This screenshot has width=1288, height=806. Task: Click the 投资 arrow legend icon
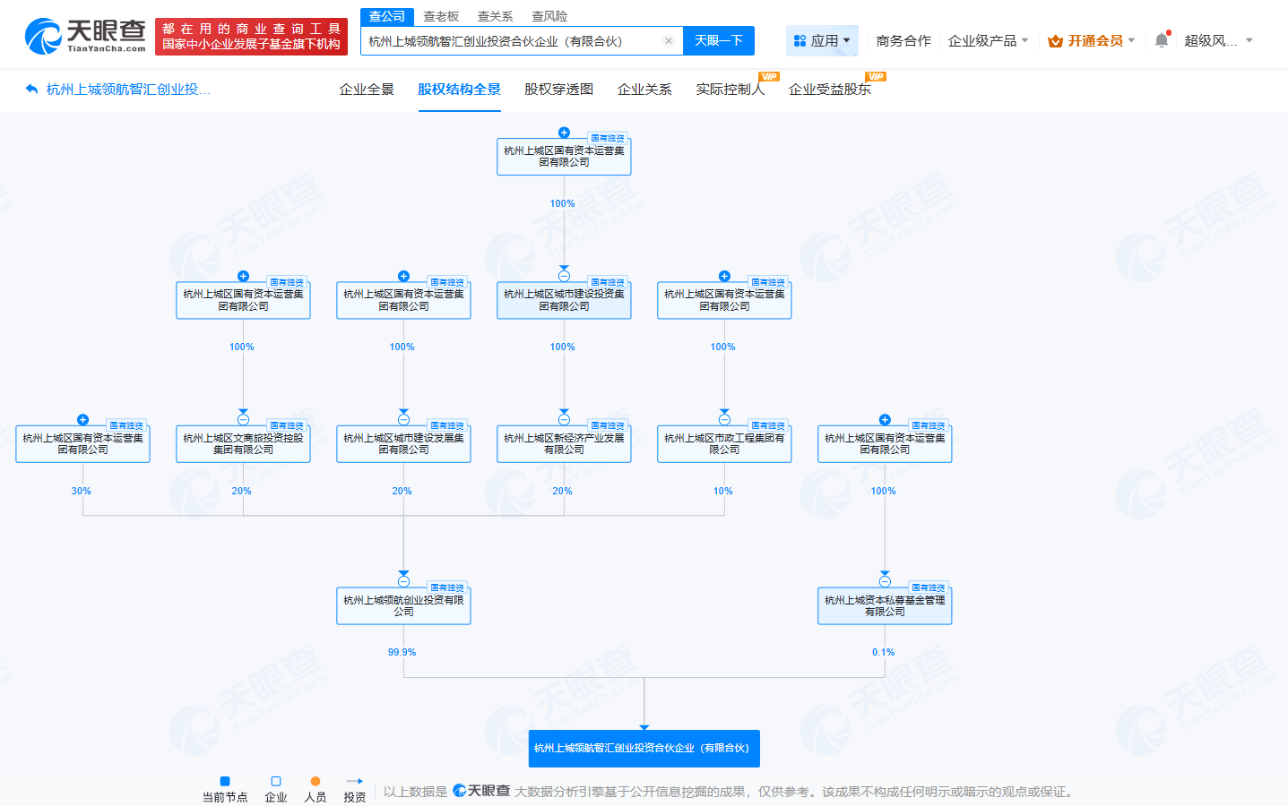coord(354,779)
